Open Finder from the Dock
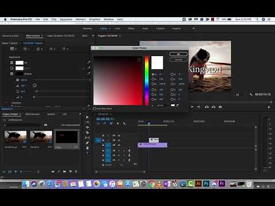Screen dimensions: 275x206 (26, 184)
